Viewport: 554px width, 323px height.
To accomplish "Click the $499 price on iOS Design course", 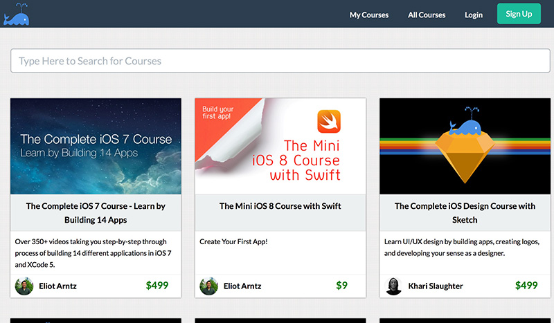I will tap(526, 285).
